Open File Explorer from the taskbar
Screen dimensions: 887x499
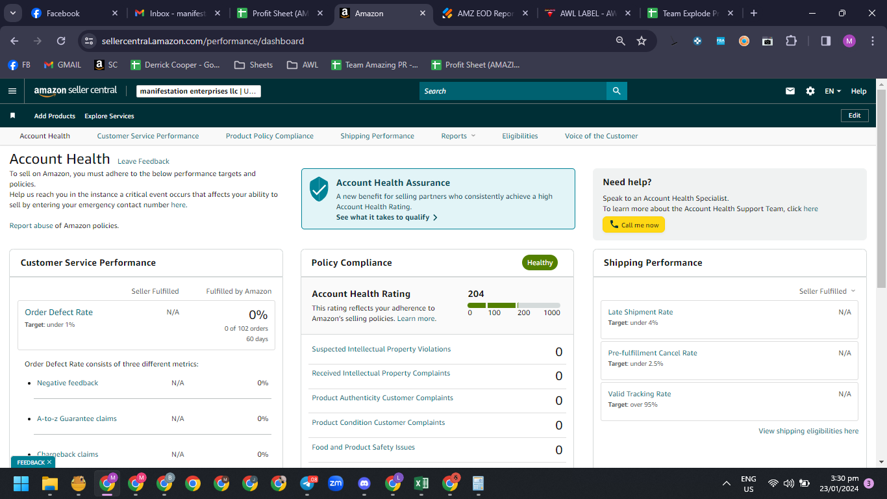pos(50,483)
